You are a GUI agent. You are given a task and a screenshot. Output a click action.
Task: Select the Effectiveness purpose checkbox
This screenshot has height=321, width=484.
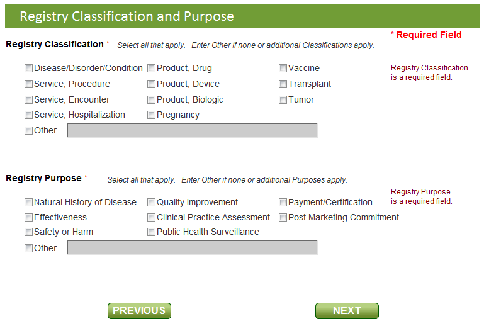[28, 218]
